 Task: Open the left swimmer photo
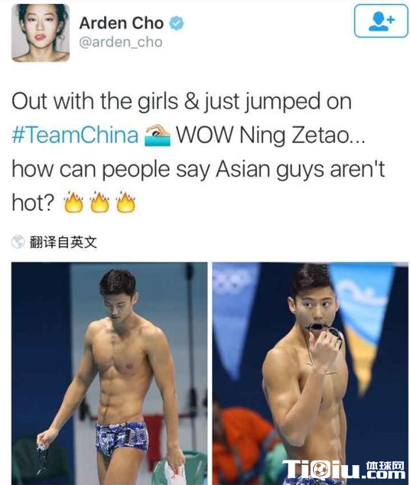pos(109,373)
